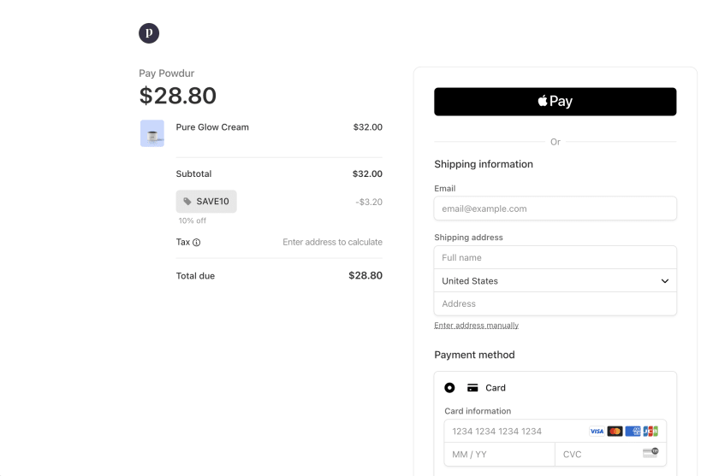This screenshot has height=476, width=707.
Task: Select the Card radio button
Action: click(x=449, y=388)
